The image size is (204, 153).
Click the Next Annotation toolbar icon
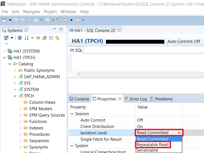click(35, 20)
